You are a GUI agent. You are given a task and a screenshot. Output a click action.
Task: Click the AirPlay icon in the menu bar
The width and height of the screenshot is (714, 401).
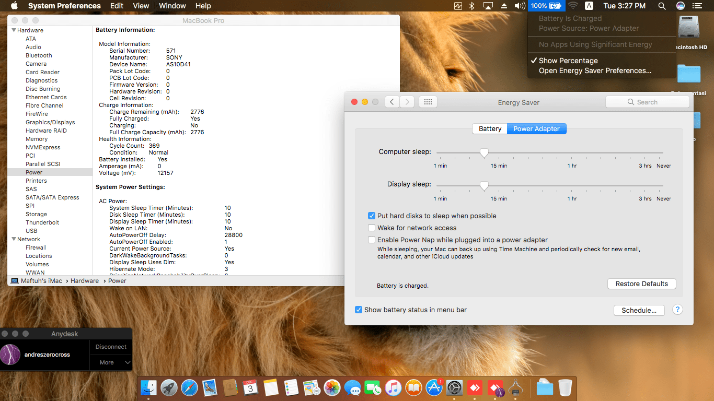488,6
